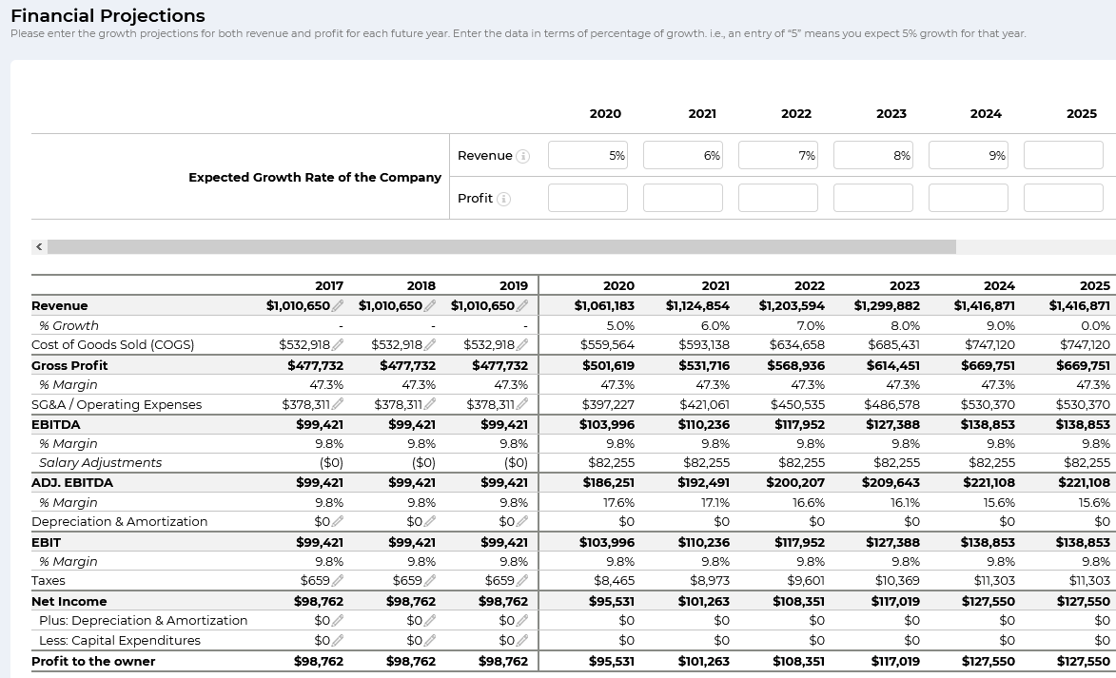Screen dimensions: 1116x678
Task: Click the 2023 Revenue growth input
Action: point(872,156)
